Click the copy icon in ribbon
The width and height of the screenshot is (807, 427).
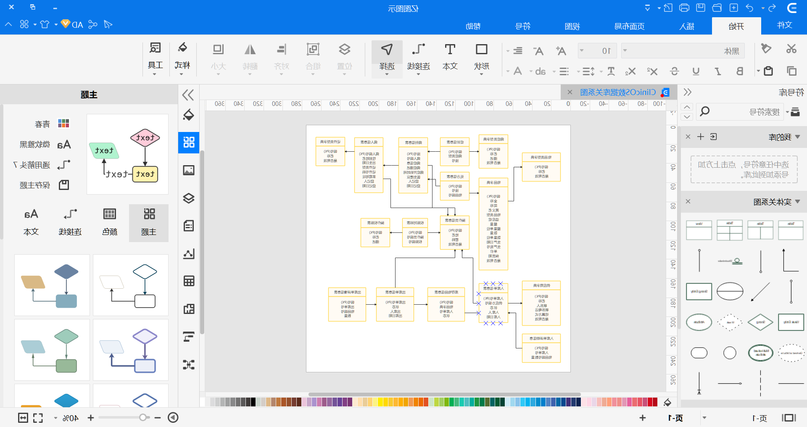coord(791,71)
